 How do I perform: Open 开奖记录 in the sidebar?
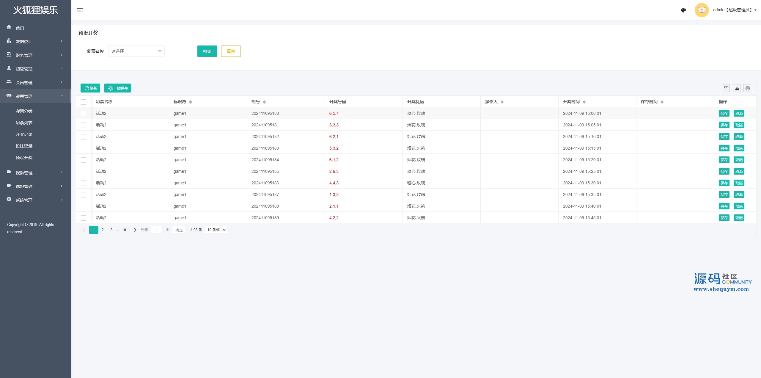pyautogui.click(x=24, y=134)
